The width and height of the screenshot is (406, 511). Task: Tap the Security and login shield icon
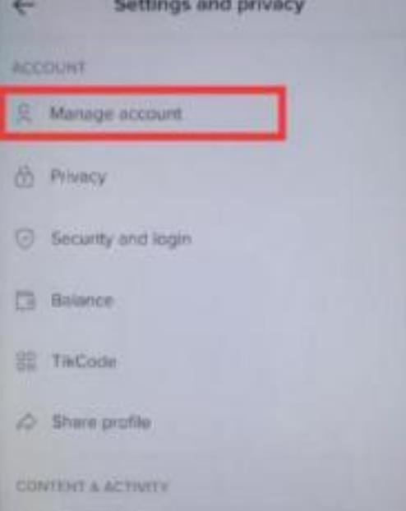tap(25, 238)
